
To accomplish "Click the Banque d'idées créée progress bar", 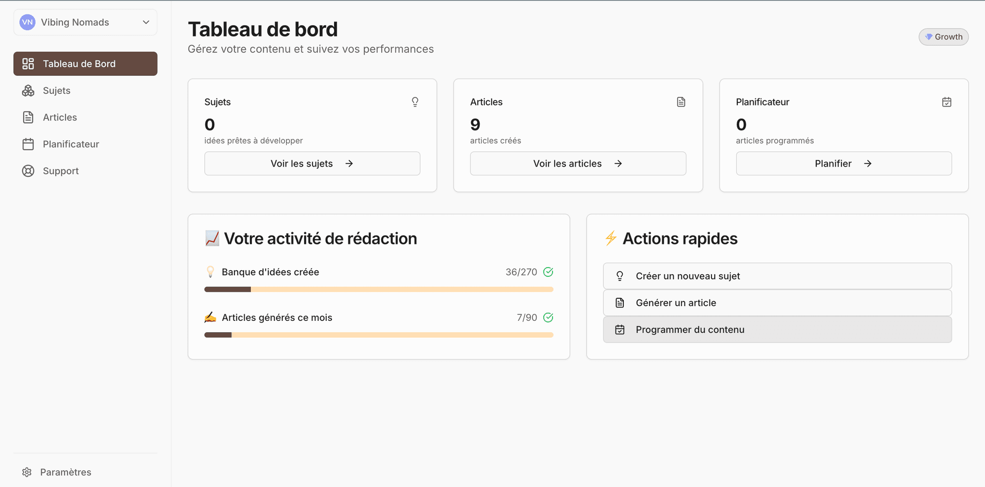I will pyautogui.click(x=379, y=289).
